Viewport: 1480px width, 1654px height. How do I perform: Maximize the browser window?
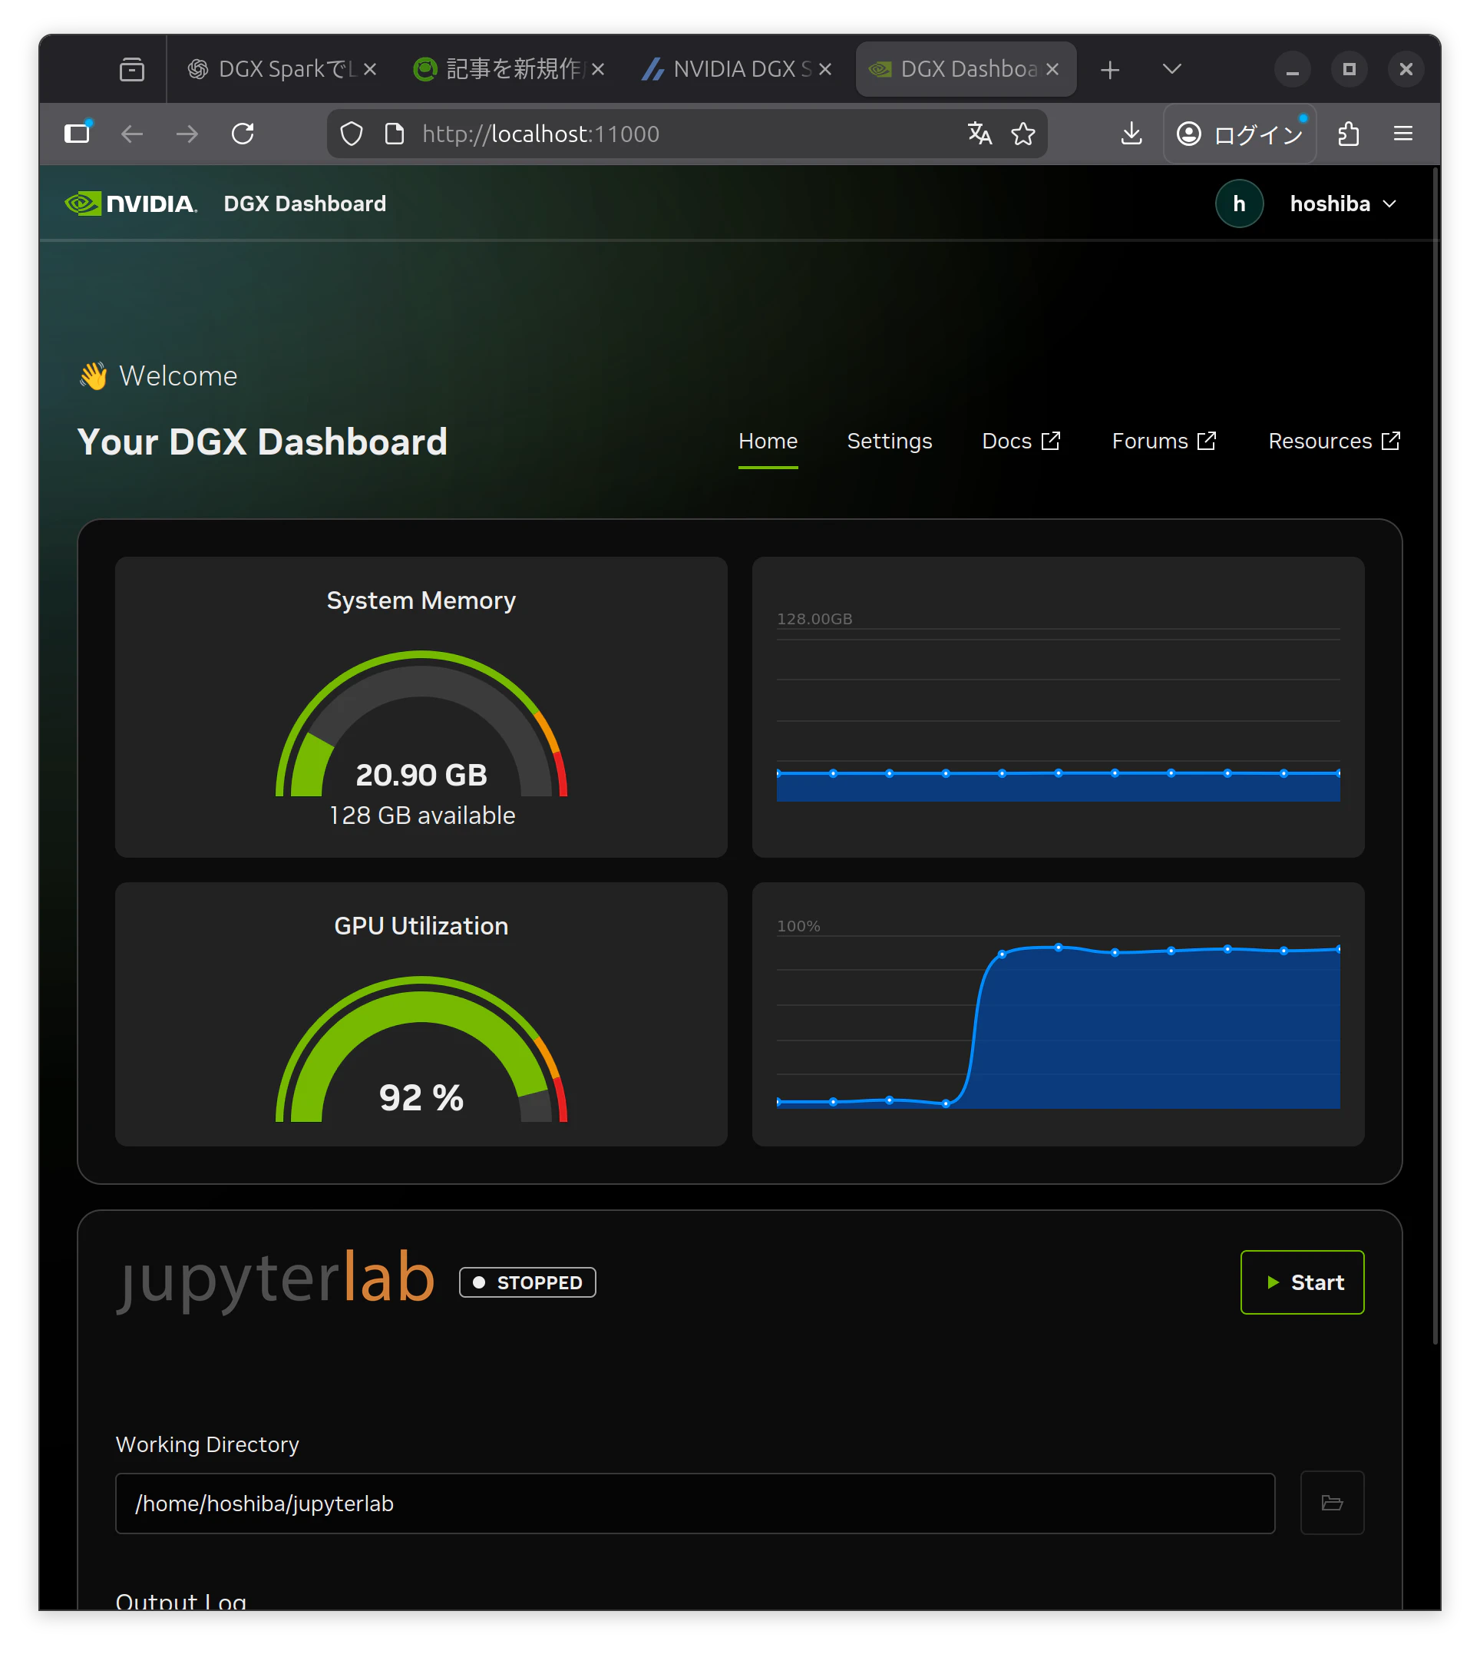pyautogui.click(x=1349, y=69)
